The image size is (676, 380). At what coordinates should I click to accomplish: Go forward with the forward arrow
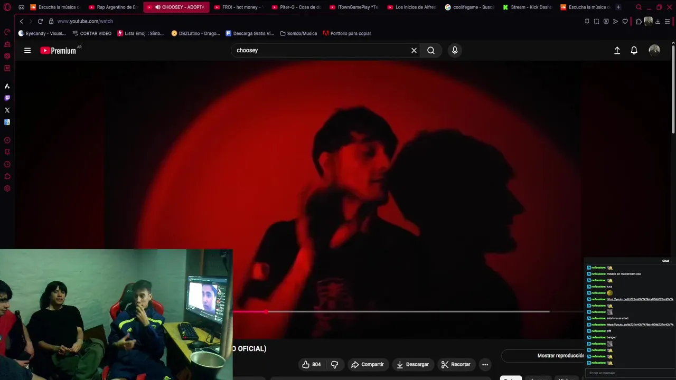coord(30,21)
